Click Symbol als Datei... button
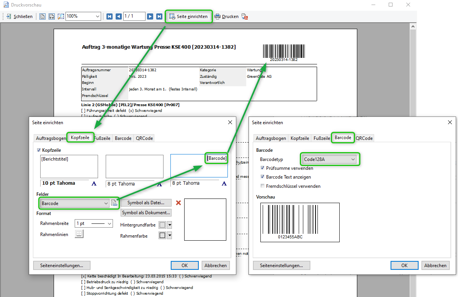The image size is (458, 297). click(146, 203)
